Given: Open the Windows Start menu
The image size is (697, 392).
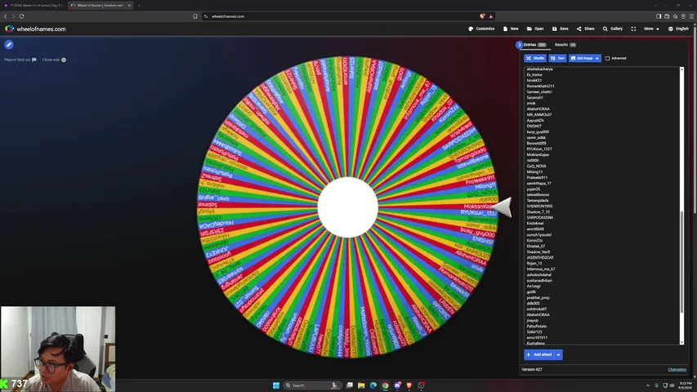Looking at the screenshot, I should click(276, 385).
